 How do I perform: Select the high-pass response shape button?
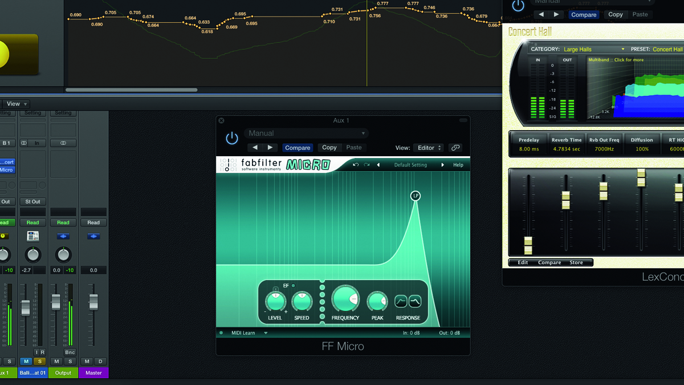click(401, 301)
